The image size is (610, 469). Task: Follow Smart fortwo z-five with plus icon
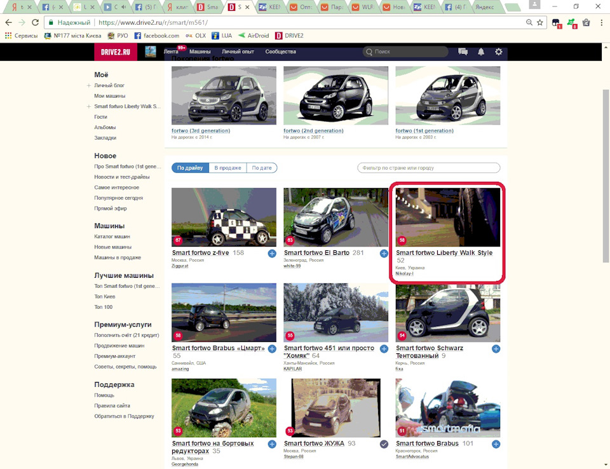(x=272, y=254)
